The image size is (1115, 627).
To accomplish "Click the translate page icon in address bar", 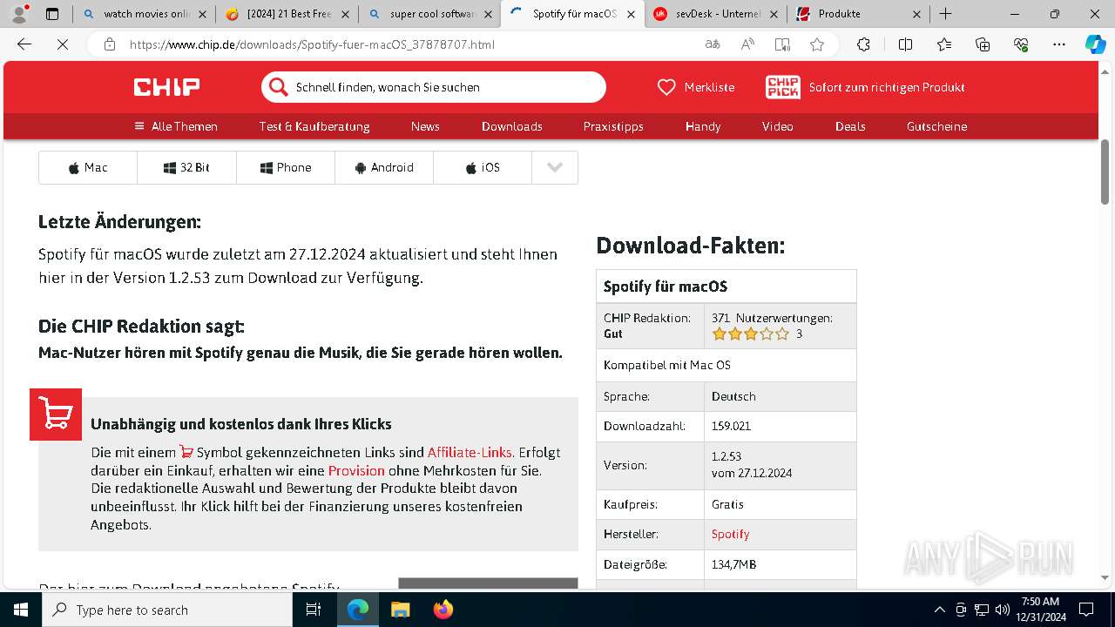I will [x=713, y=44].
